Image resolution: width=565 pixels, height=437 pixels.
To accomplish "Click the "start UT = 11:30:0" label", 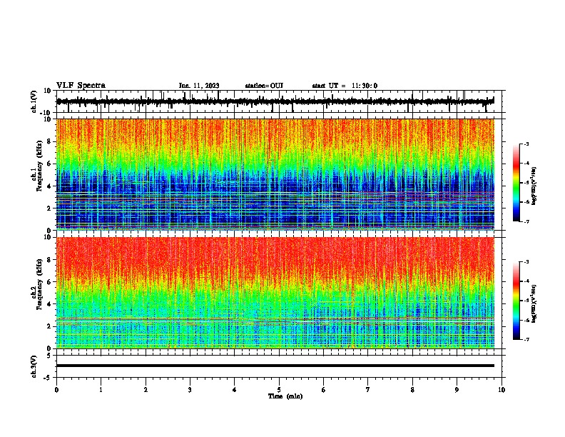I will pyautogui.click(x=345, y=86).
